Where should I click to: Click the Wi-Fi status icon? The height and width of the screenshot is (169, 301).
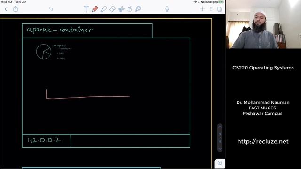pos(195,2)
